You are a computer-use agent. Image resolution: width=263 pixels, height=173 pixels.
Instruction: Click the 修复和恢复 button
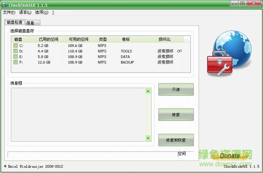[x=176, y=140]
